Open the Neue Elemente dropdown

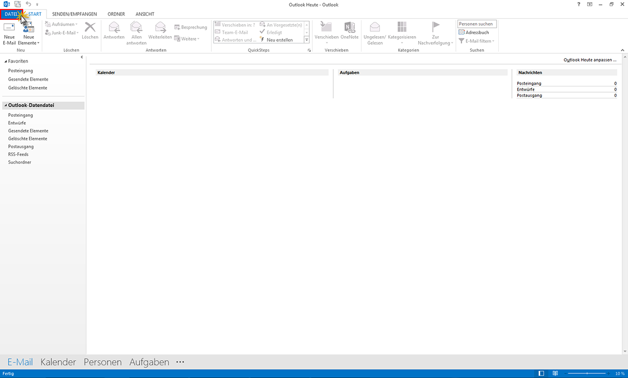tap(29, 34)
